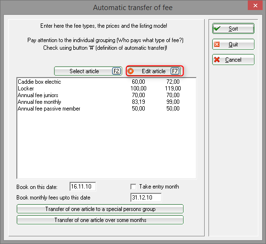Select the Annual fee passive member row
266x244 pixels.
point(106,109)
